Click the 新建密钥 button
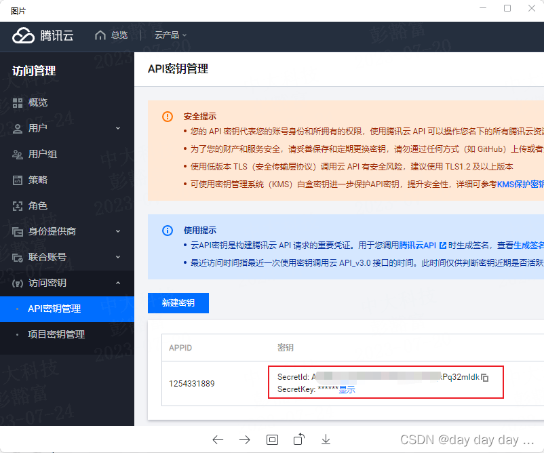This screenshot has height=453, width=544. (x=178, y=303)
